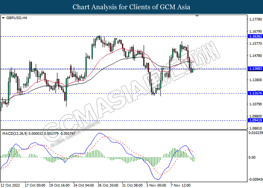Click the dropdown arrow beside GBPUSD,H4

3,18
